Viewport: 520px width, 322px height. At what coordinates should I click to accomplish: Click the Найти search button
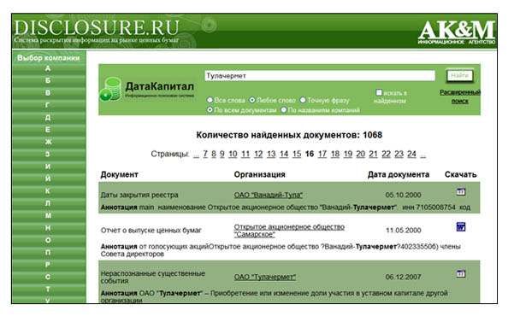tap(459, 75)
